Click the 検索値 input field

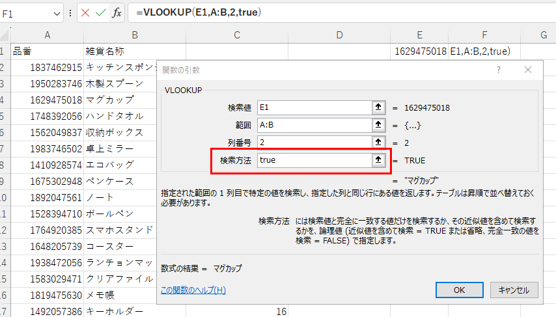pos(313,107)
